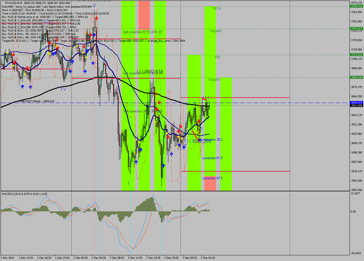Select the 'Target2' label
Viewport: 364px width, 261px height.
click(x=216, y=31)
